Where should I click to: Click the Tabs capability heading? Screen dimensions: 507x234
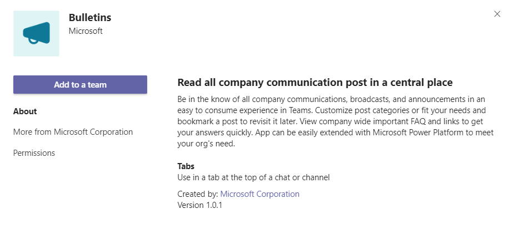186,166
